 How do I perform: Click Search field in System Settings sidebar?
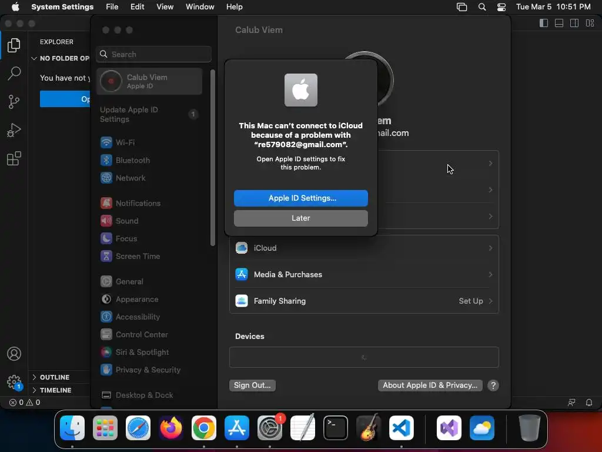click(x=153, y=54)
